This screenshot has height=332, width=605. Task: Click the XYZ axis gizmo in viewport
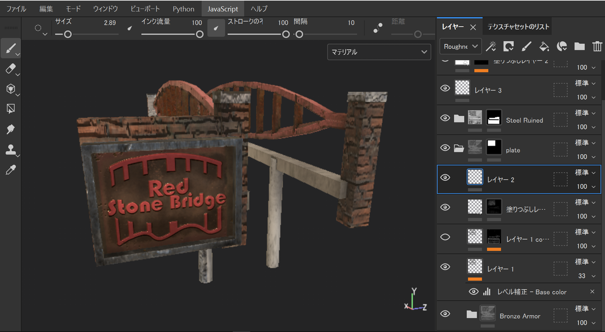click(x=416, y=299)
